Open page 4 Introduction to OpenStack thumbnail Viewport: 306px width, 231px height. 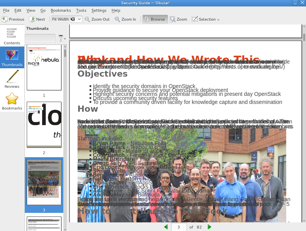click(44, 223)
